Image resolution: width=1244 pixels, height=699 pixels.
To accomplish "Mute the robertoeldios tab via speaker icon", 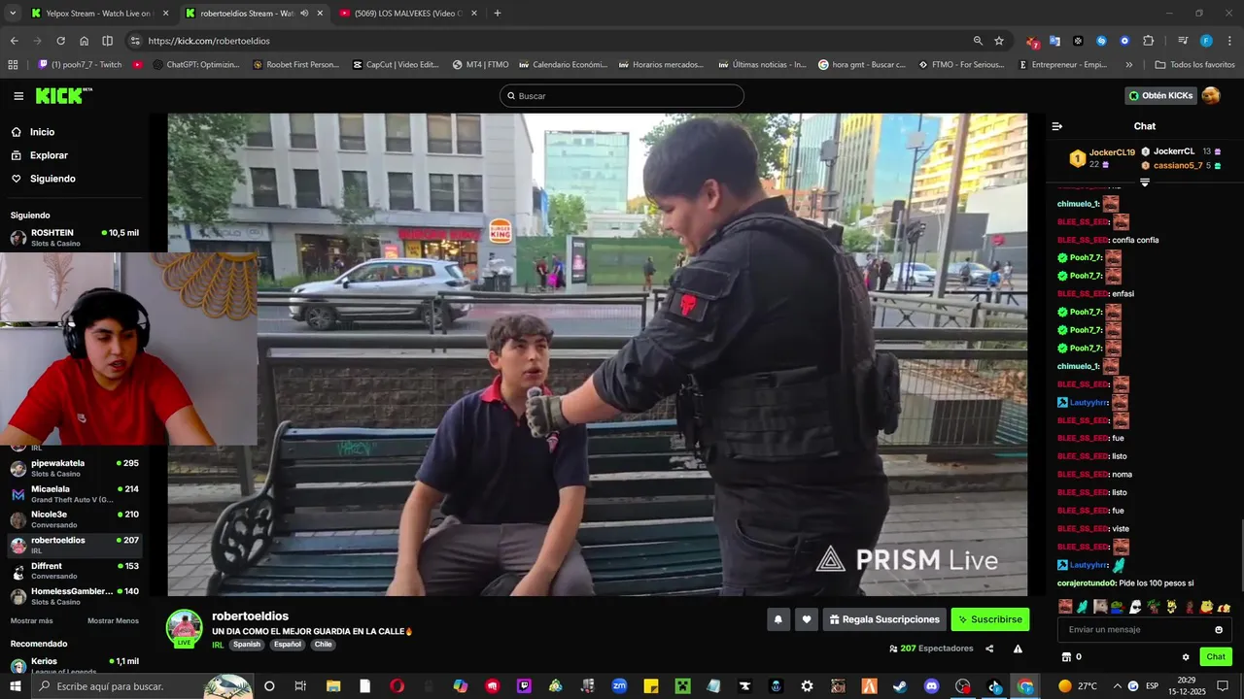I will (304, 14).
